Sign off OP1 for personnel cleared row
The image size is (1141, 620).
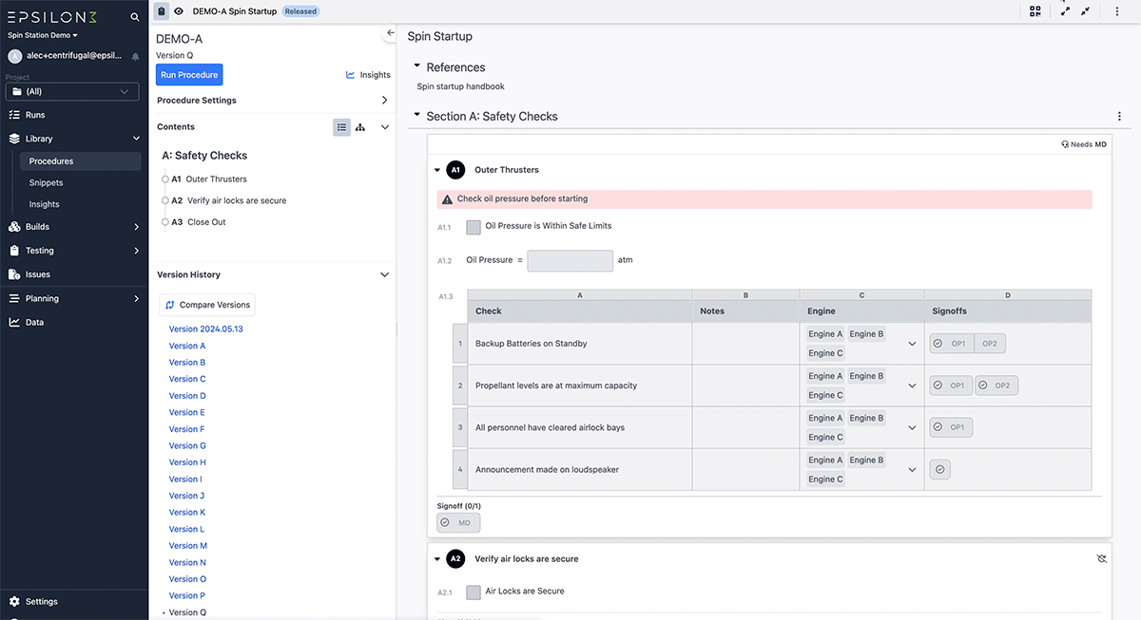point(952,427)
